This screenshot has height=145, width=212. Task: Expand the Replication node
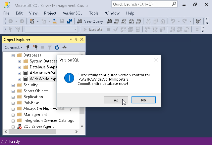(13, 97)
